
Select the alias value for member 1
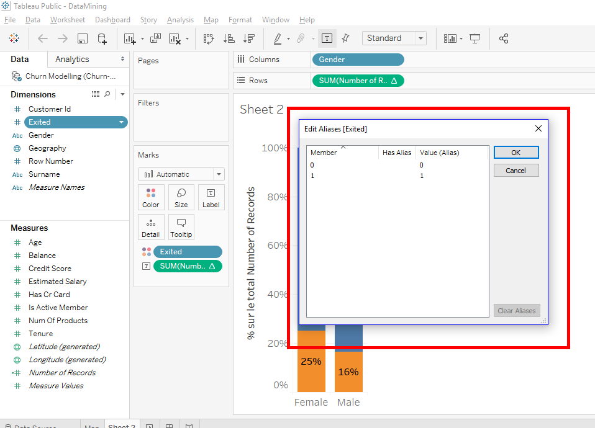tap(422, 176)
